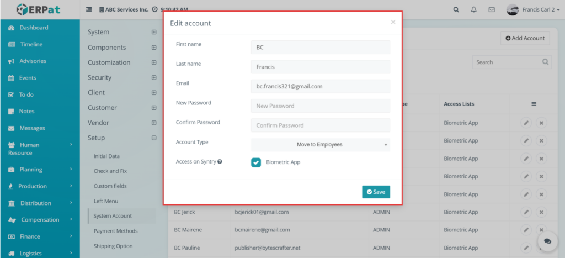Open the Account Type dropdown
Viewport: 565px width, 258px height.
point(321,144)
